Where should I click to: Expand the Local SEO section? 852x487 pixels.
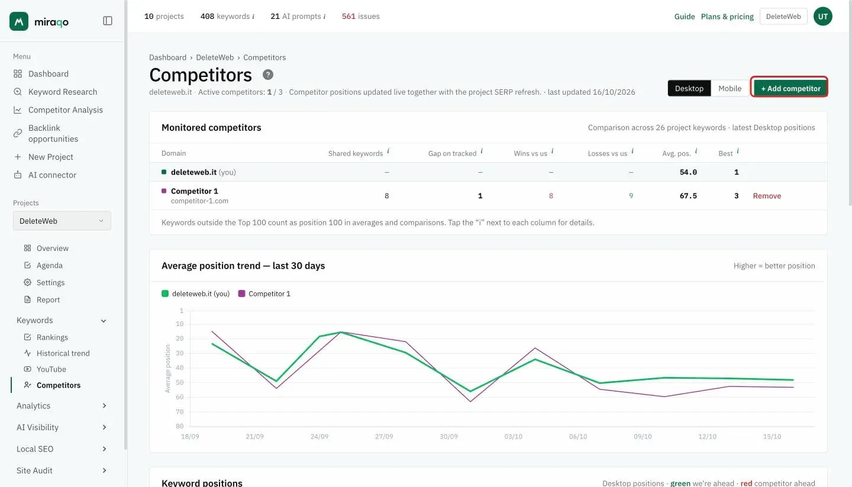pyautogui.click(x=62, y=449)
